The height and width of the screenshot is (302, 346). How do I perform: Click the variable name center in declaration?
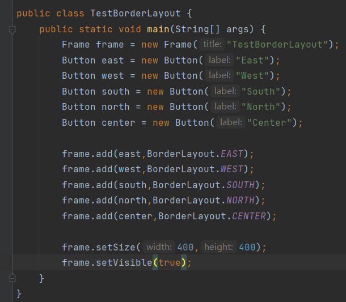(119, 122)
